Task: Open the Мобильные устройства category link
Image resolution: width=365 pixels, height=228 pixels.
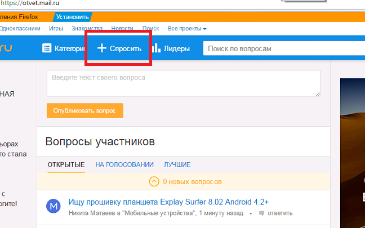Action: pyautogui.click(x=159, y=213)
